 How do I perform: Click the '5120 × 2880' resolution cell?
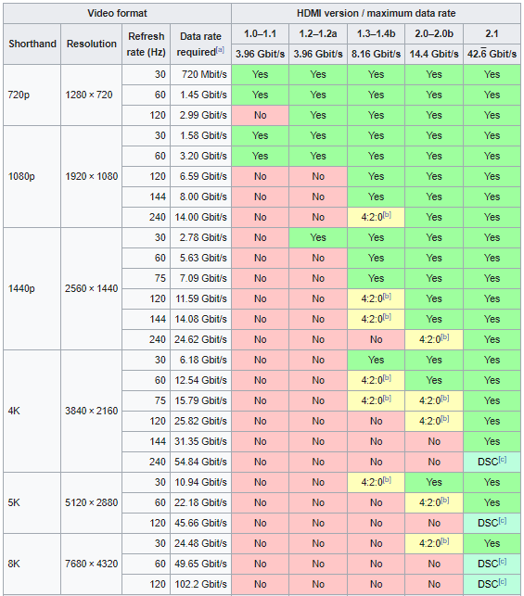pos(92,502)
